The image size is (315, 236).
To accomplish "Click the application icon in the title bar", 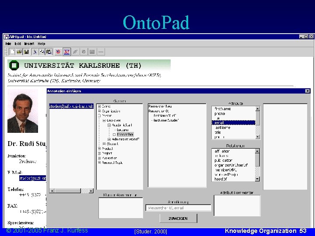I will tap(7, 37).
